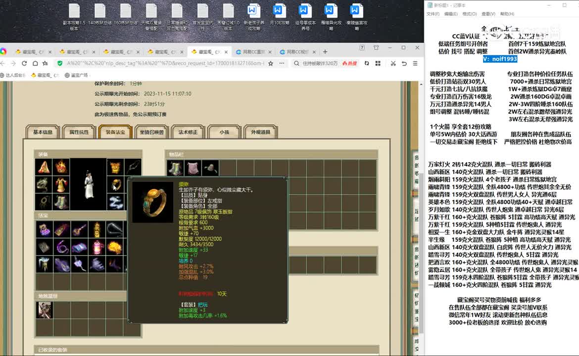579x356 pixels.
Task: Select the flaming crown equipment icon
Action: 61,167
